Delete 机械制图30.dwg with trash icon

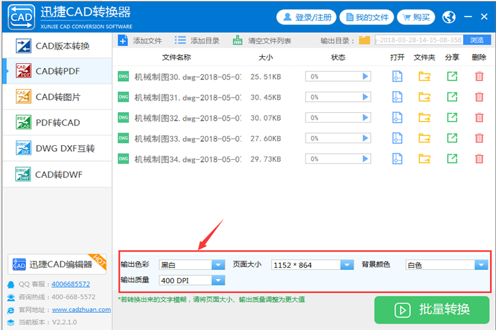click(479, 77)
